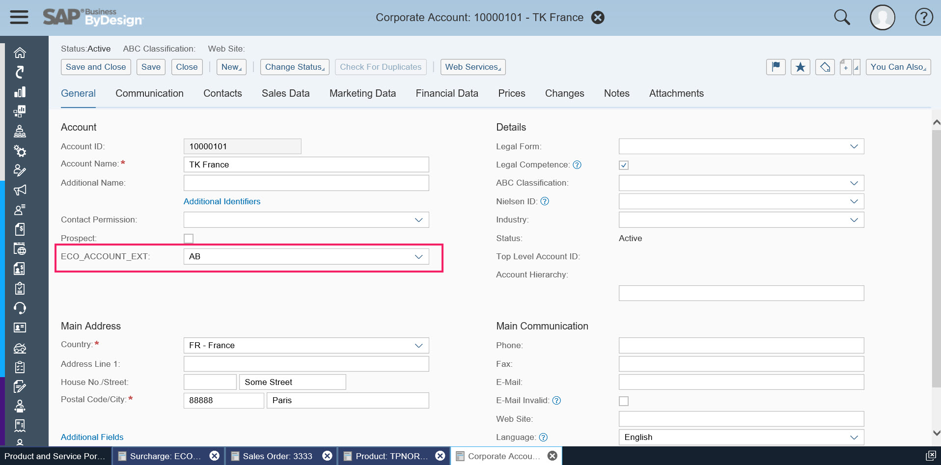Image resolution: width=941 pixels, height=465 pixels.
Task: Open the headset service desk sidebar icon
Action: point(20,308)
